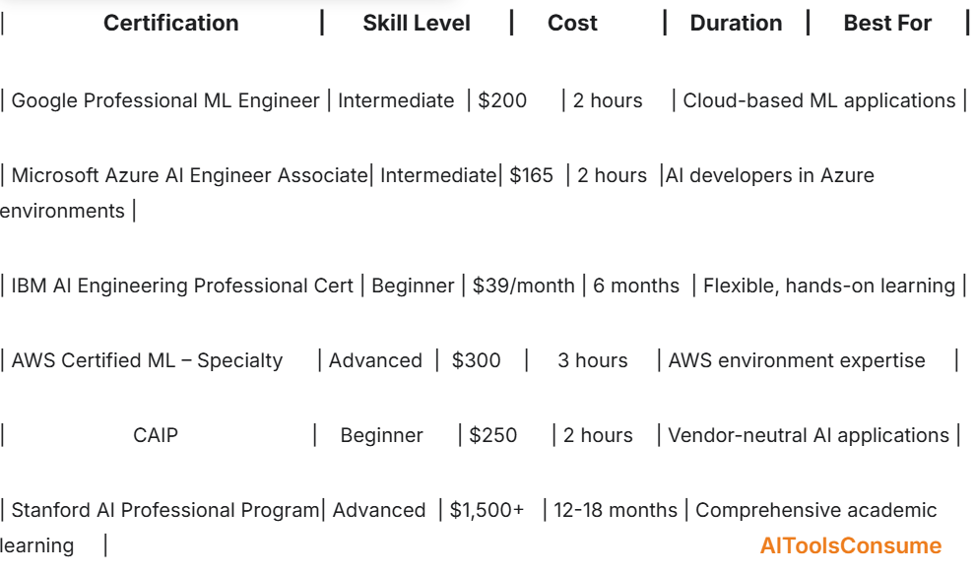Click the AIToolsConsume watermark link
This screenshot has height=573, width=975.
coord(850,545)
